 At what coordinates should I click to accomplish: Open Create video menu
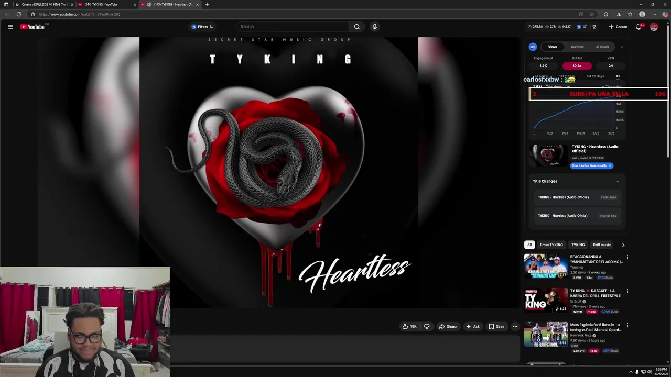pos(618,27)
